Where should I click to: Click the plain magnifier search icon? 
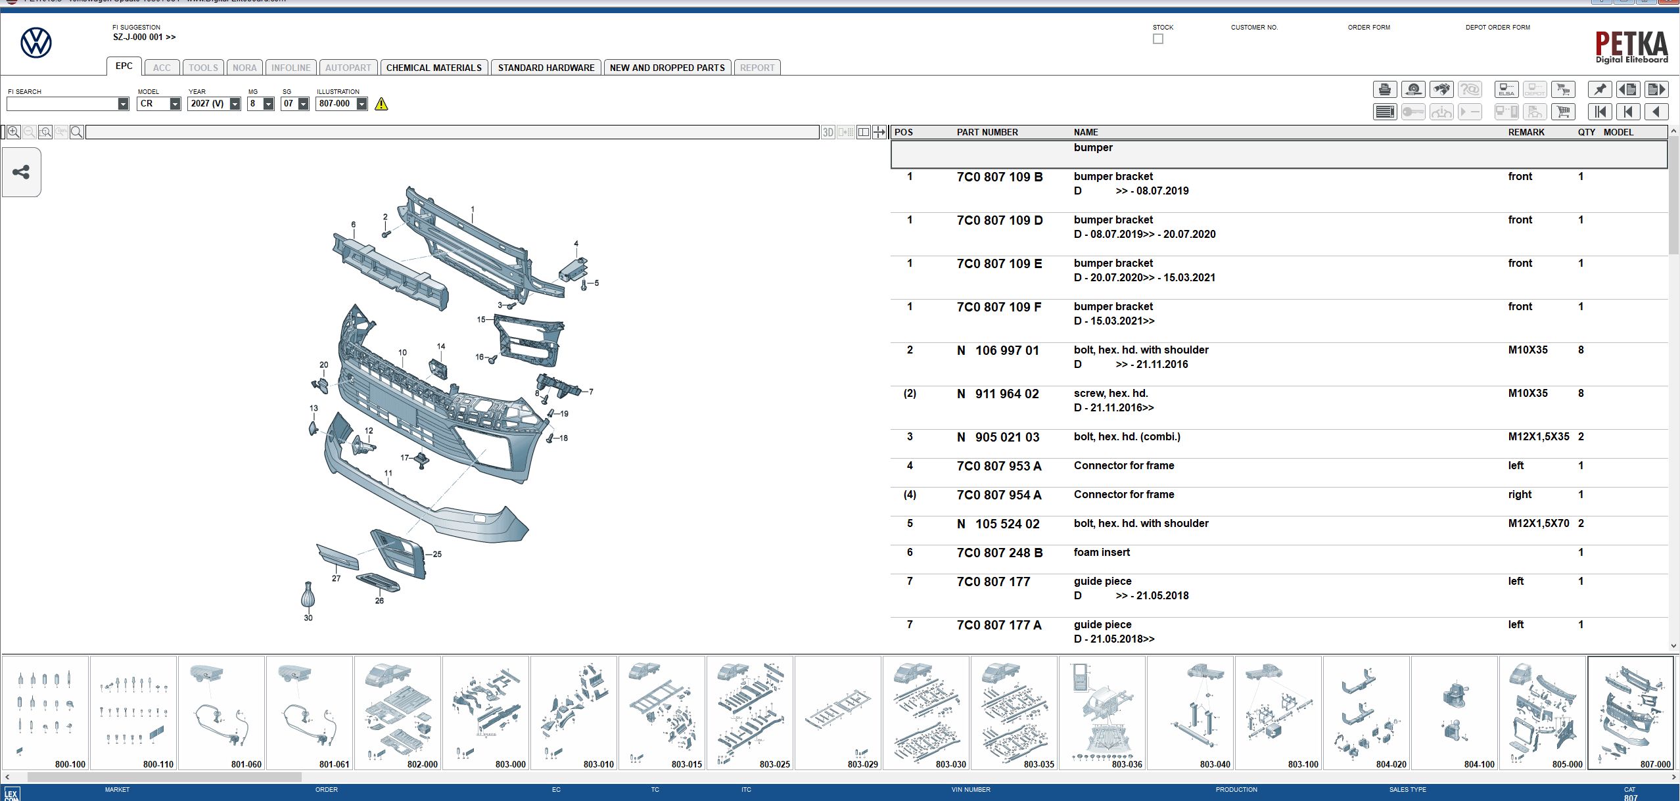[77, 132]
